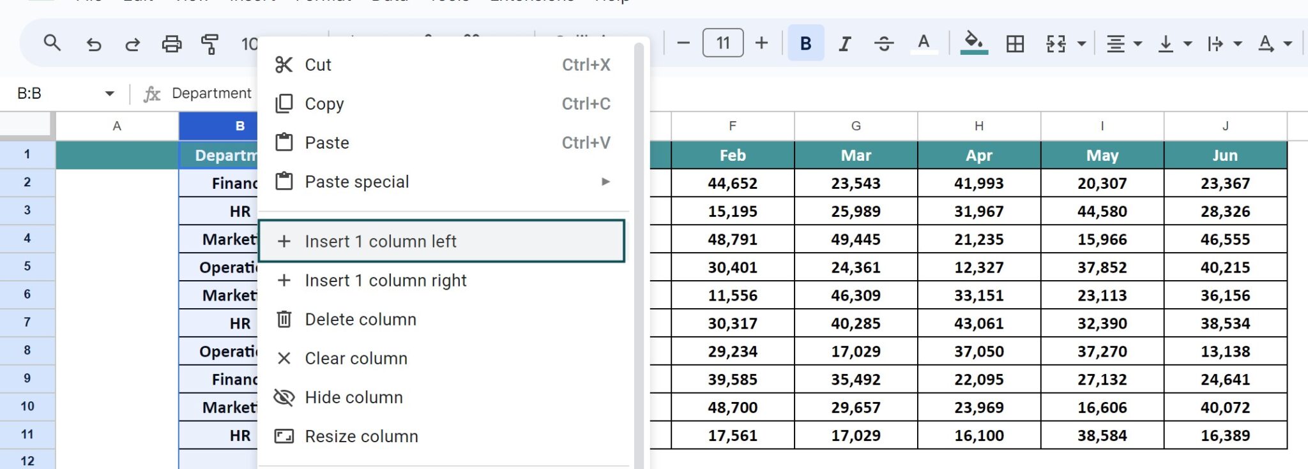
Task: Click the cell containing 29,234
Action: [x=733, y=352]
